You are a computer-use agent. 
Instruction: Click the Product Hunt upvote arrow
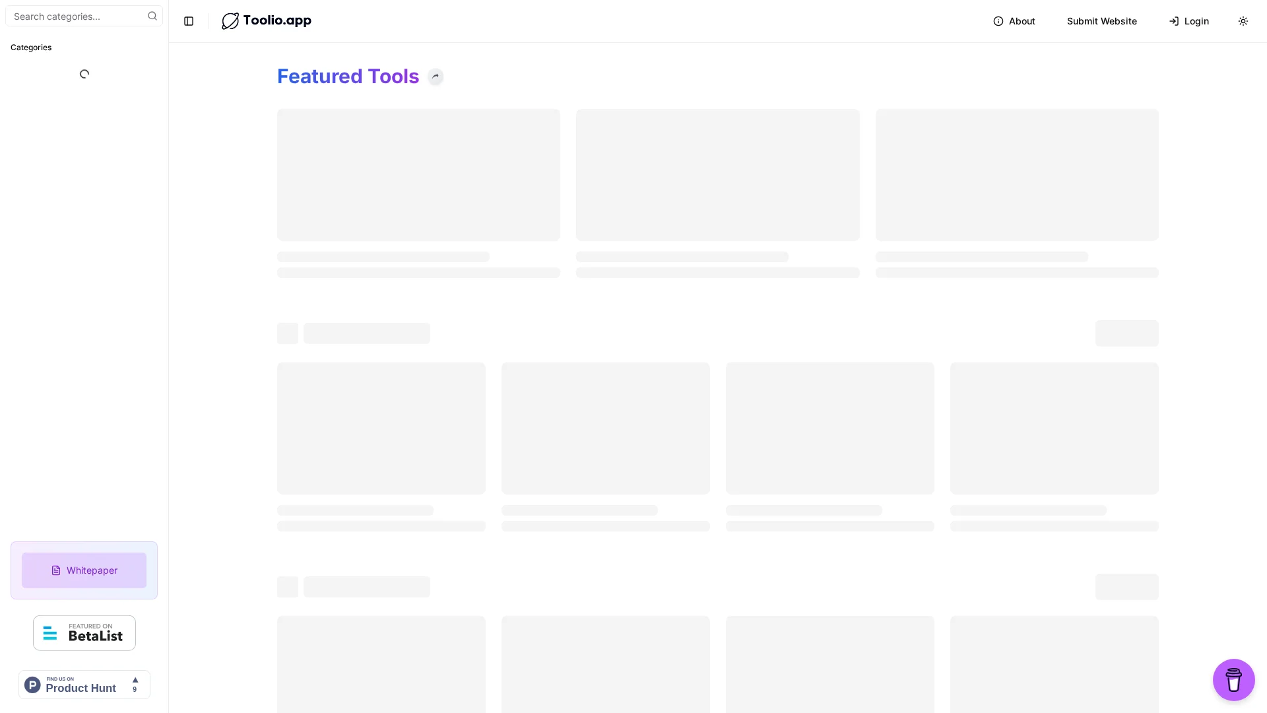[x=135, y=680]
